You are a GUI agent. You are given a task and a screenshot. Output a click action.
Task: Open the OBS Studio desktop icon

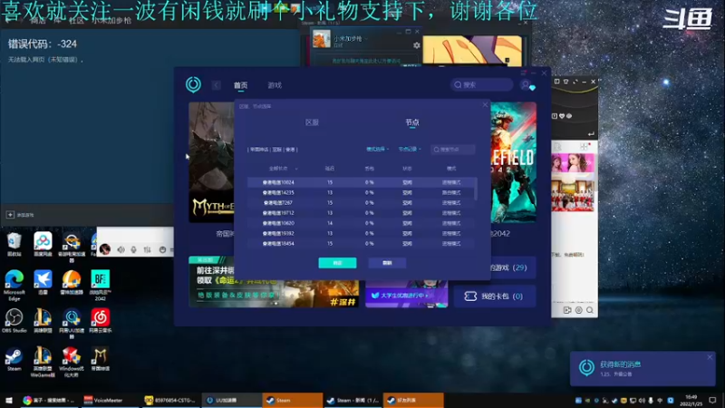tap(14, 321)
